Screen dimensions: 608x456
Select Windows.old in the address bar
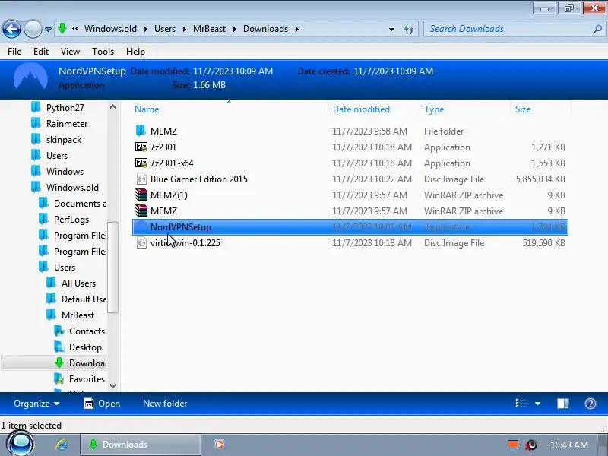pos(110,29)
